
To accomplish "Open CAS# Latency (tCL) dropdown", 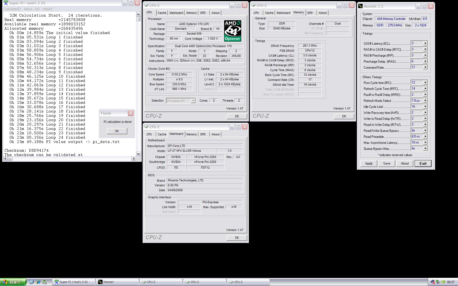I will [x=425, y=43].
